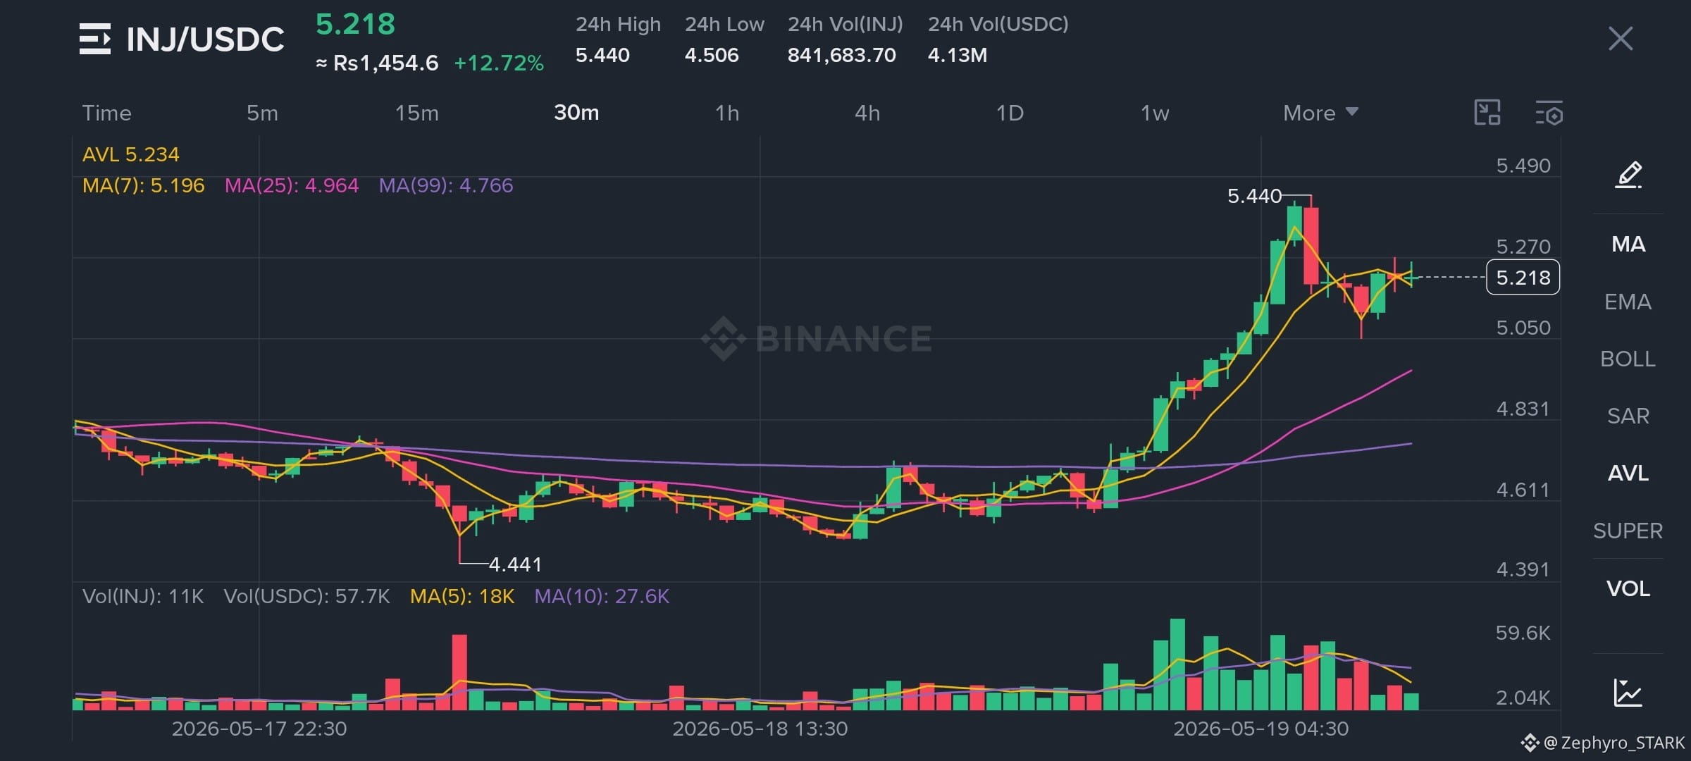Tap the volume MA(5): 18K legend
The width and height of the screenshot is (1691, 761).
tap(462, 597)
